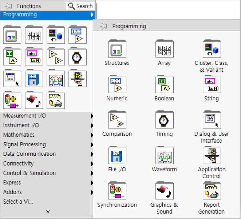Pin the Functions palette with thumbtack
241x219 pixels.
tap(8, 6)
